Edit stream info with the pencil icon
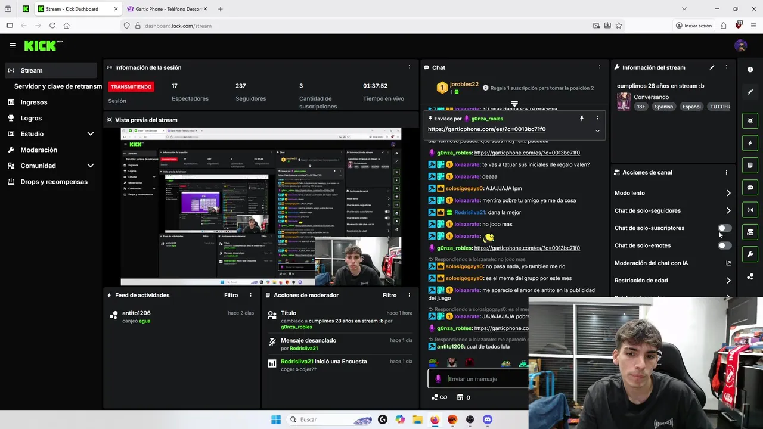This screenshot has height=429, width=763. coord(712,67)
